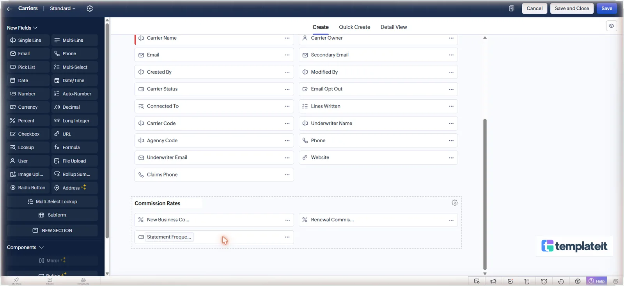Image resolution: width=624 pixels, height=286 pixels.
Task: Click the canvas vertical scrollbar thumb
Action: (485, 194)
